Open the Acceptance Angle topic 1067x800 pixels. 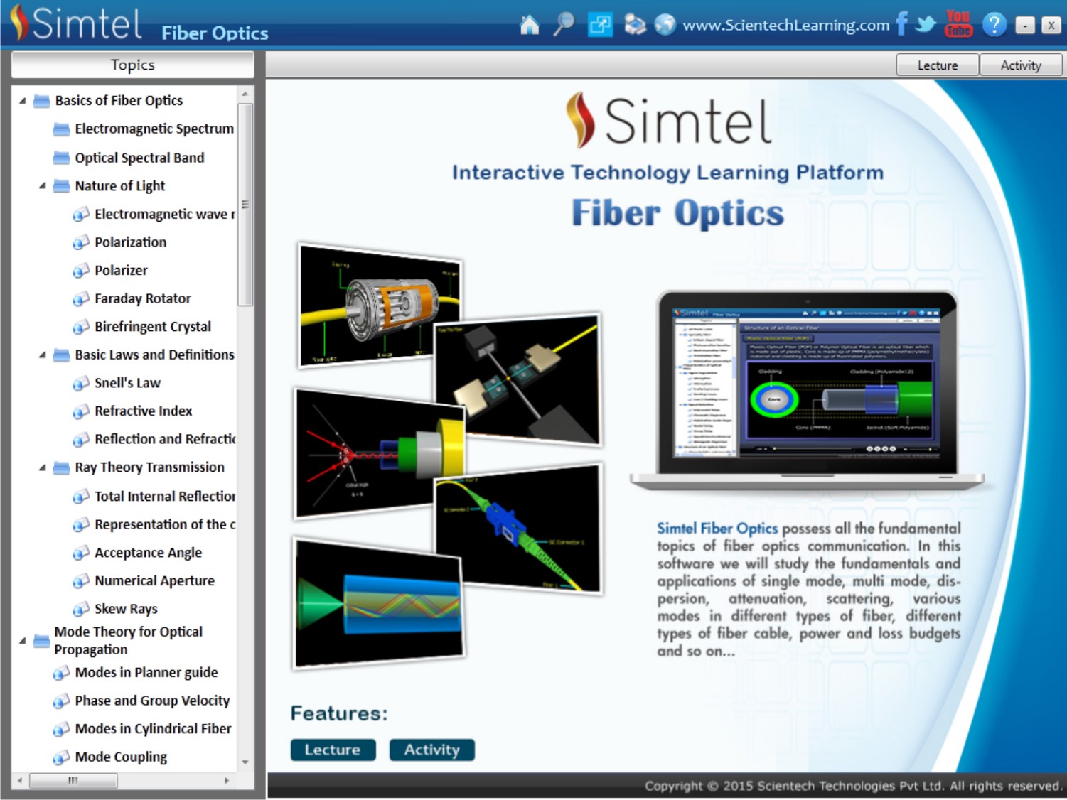pyautogui.click(x=148, y=553)
